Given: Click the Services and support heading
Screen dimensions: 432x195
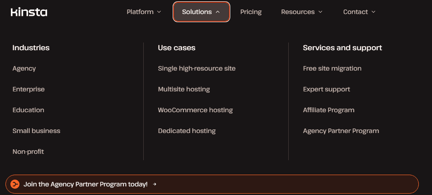Looking at the screenshot, I should pos(342,48).
